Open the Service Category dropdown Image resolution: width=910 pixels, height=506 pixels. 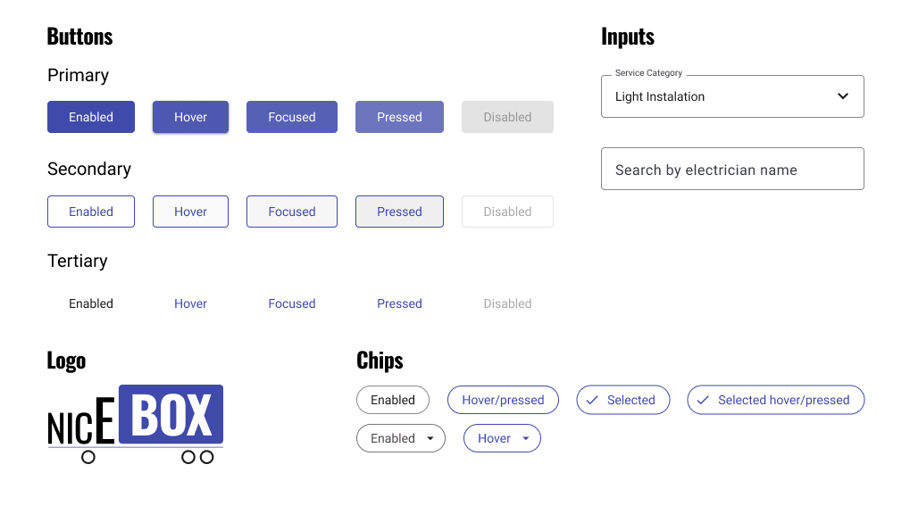732,96
